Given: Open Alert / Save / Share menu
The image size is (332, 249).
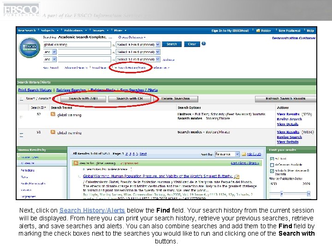Looking at the screenshot, I should point(245,163).
